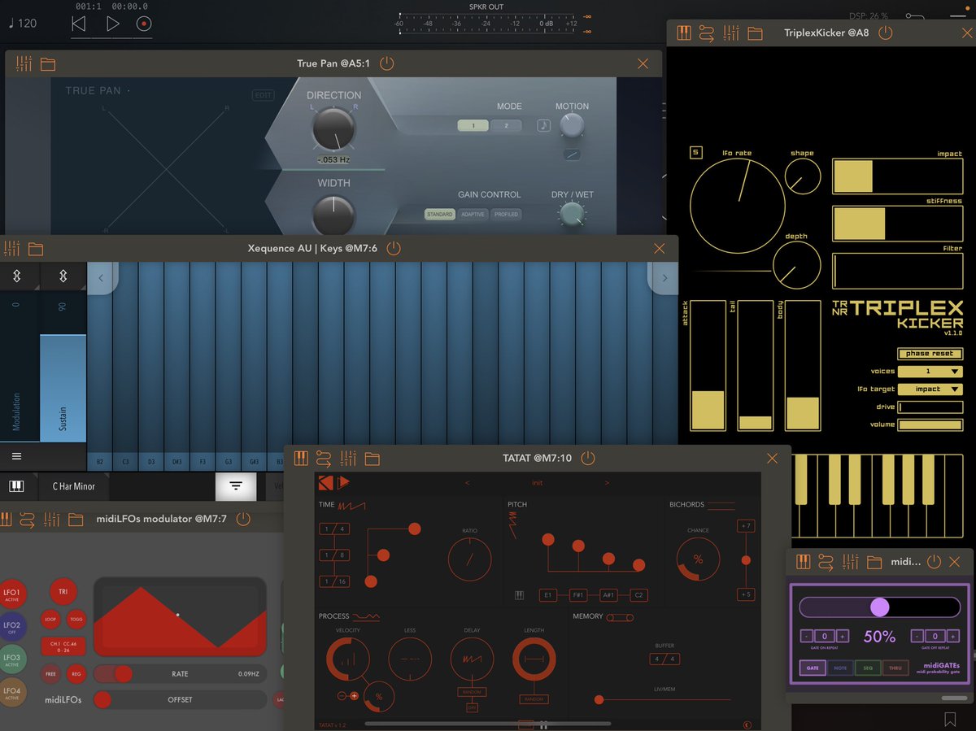This screenshot has height=731, width=976.
Task: Toggle TriplexKicker power button
Action: tap(886, 33)
